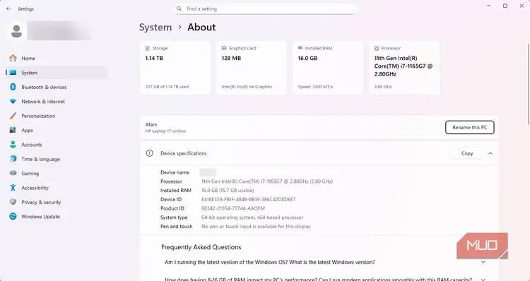The image size is (530, 281).
Task: Open Windows Update page
Action: tap(56, 217)
